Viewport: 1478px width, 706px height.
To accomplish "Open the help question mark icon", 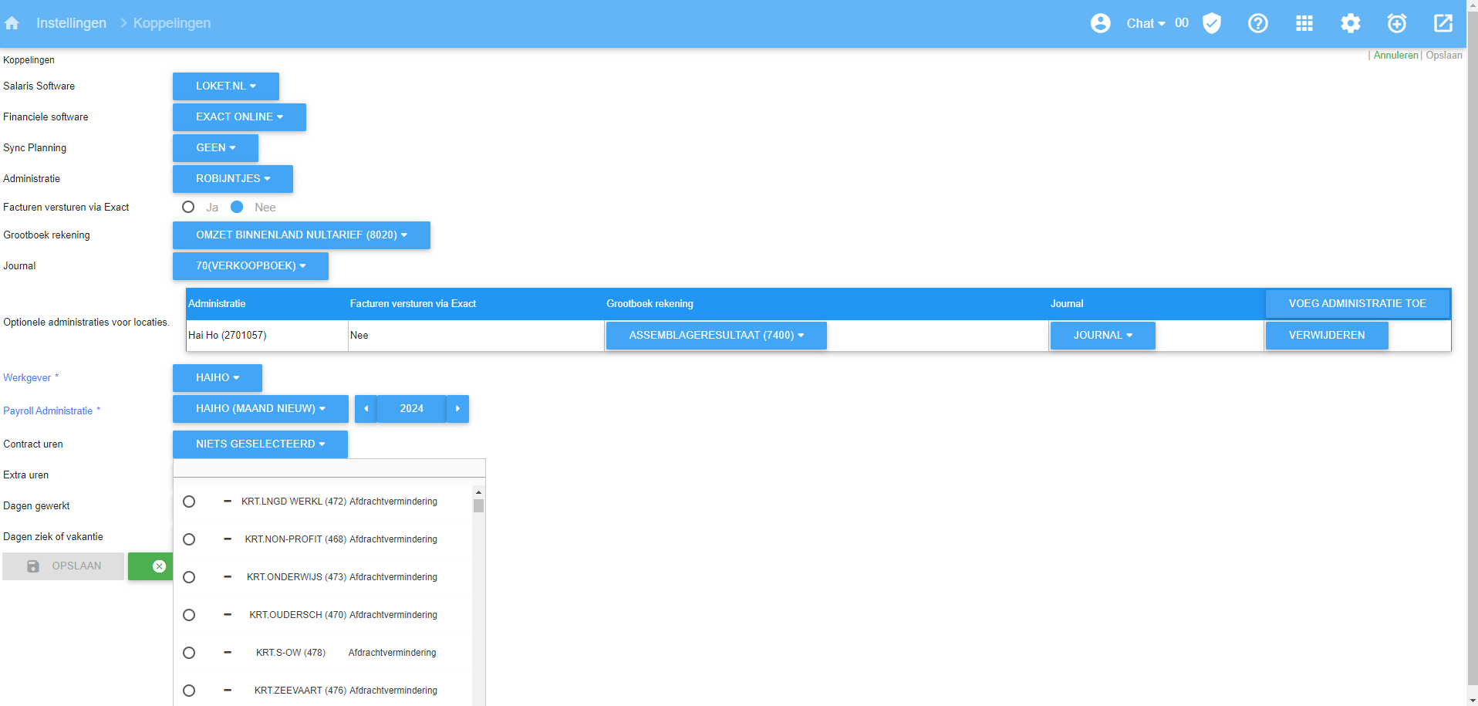I will (x=1257, y=23).
